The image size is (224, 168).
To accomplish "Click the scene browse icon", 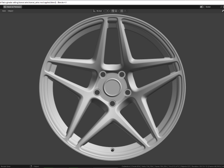I will (x=202, y=7).
